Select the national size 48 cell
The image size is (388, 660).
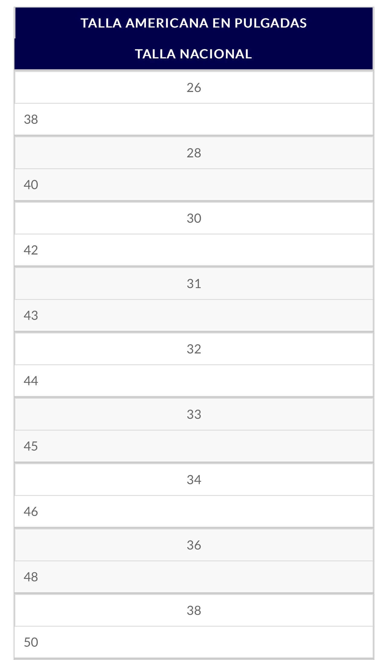point(31,577)
